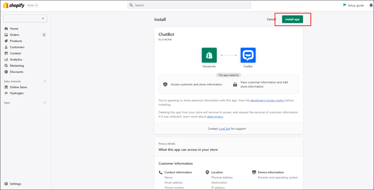
Task: Click the lock icon beside edit permission
Action: coord(235,84)
